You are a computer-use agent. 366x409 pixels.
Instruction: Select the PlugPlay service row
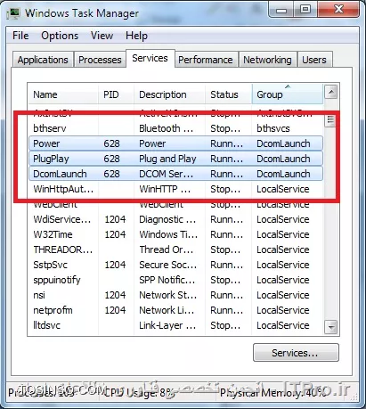pyautogui.click(x=175, y=159)
